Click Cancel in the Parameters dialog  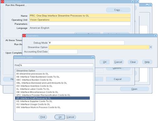click(x=118, y=62)
